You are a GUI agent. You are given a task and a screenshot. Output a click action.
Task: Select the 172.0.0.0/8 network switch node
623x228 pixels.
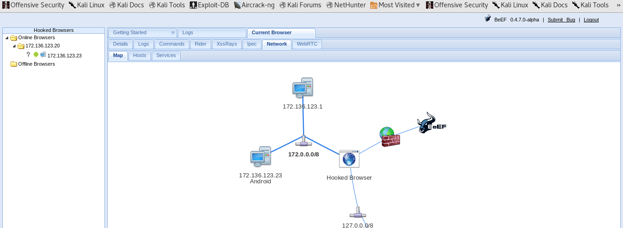[x=303, y=142]
